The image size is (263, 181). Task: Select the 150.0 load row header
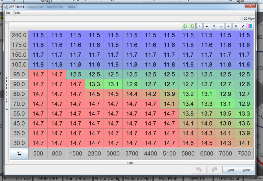coord(19,55)
